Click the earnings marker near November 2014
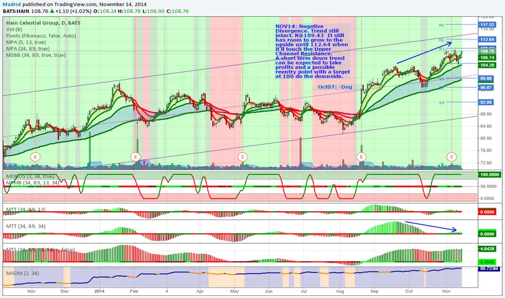 click(452, 157)
